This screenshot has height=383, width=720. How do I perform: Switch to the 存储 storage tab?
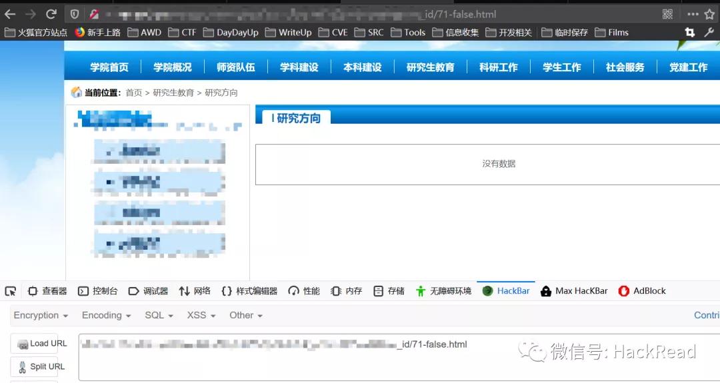[x=389, y=291]
